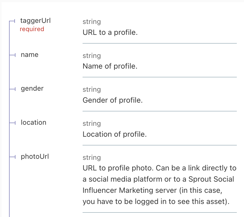This screenshot has height=217, width=244.
Task: Click the string type label for photoUrl
Action: (x=92, y=158)
